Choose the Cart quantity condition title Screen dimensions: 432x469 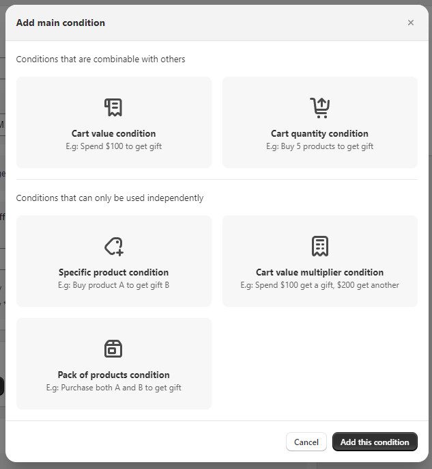(319, 133)
